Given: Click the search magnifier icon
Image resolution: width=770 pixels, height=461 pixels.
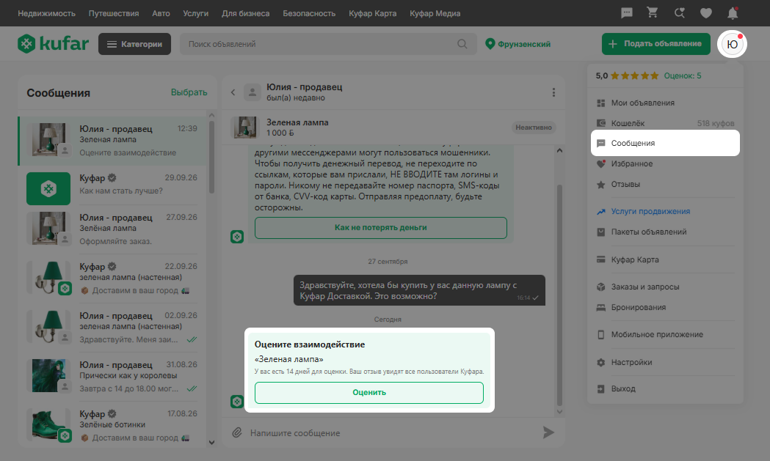Looking at the screenshot, I should [462, 44].
